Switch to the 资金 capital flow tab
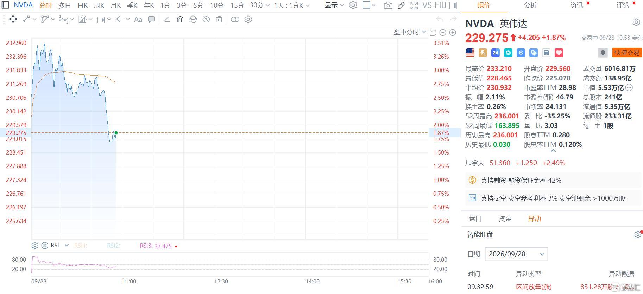Screen dimensions: 643x294 505,218
